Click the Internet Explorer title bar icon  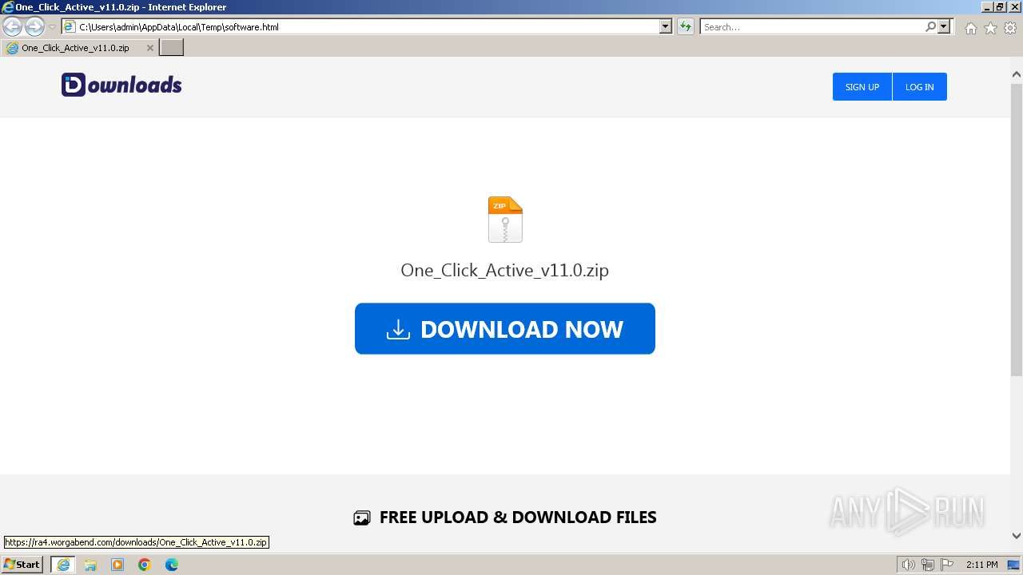(x=7, y=7)
